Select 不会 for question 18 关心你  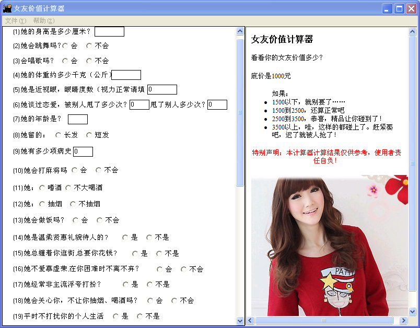[174, 301]
